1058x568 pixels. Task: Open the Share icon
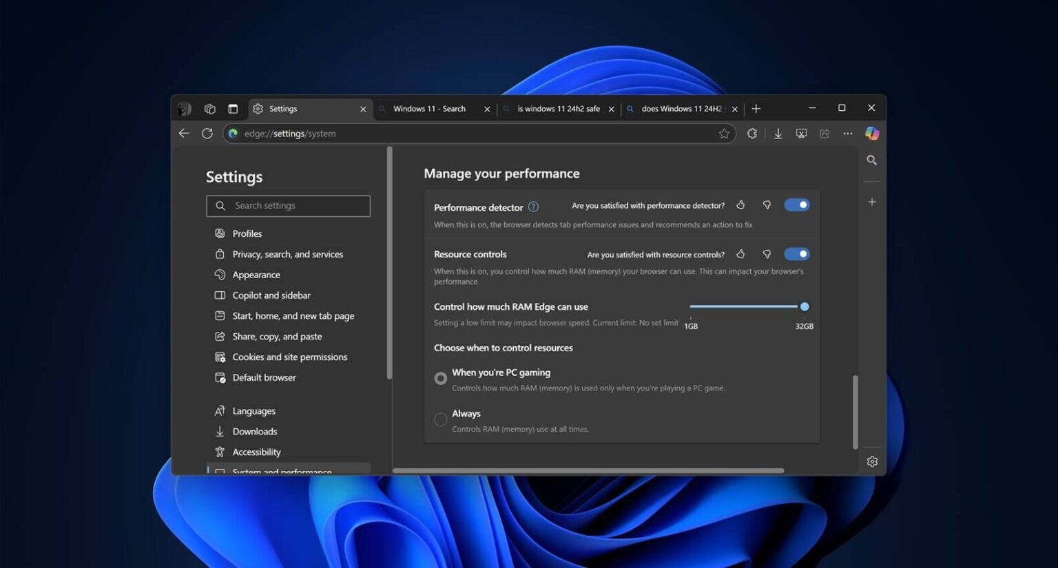[x=824, y=134]
